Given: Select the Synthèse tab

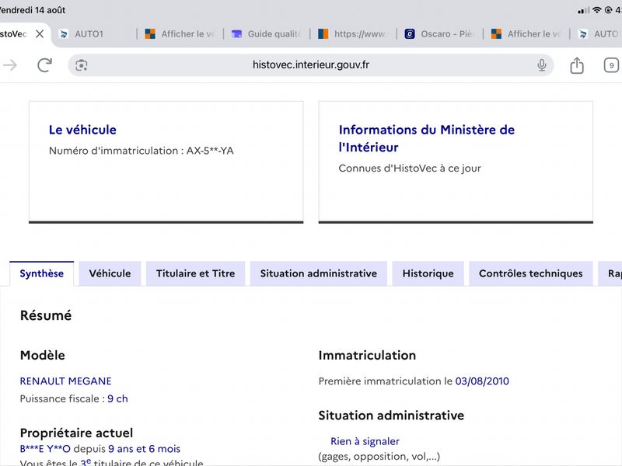Looking at the screenshot, I should pos(42,273).
